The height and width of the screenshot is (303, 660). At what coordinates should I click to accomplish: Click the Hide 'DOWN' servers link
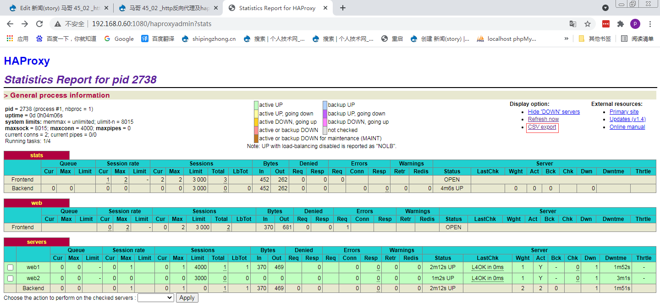(554, 112)
